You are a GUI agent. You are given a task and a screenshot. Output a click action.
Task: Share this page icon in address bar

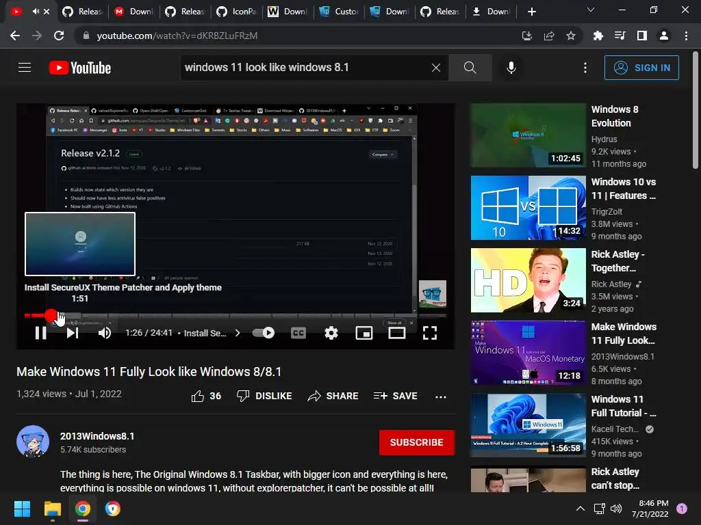(x=549, y=36)
